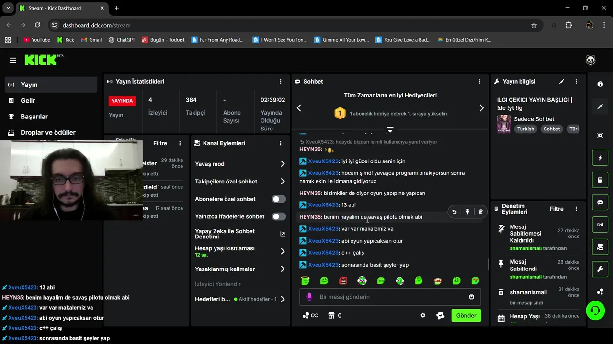
Task: Click the purple microphone icon in message box
Action: click(x=309, y=297)
